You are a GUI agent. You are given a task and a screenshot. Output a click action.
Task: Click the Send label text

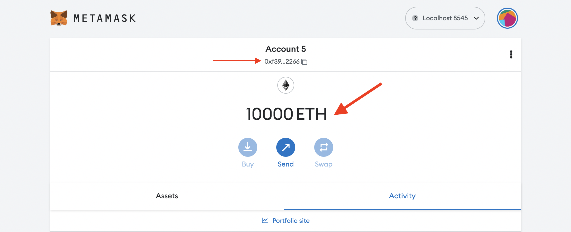tap(285, 164)
